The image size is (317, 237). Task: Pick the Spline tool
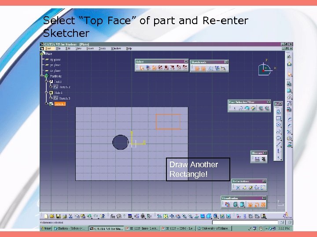tap(278, 132)
